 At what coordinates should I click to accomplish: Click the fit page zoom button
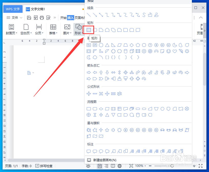click(x=131, y=166)
